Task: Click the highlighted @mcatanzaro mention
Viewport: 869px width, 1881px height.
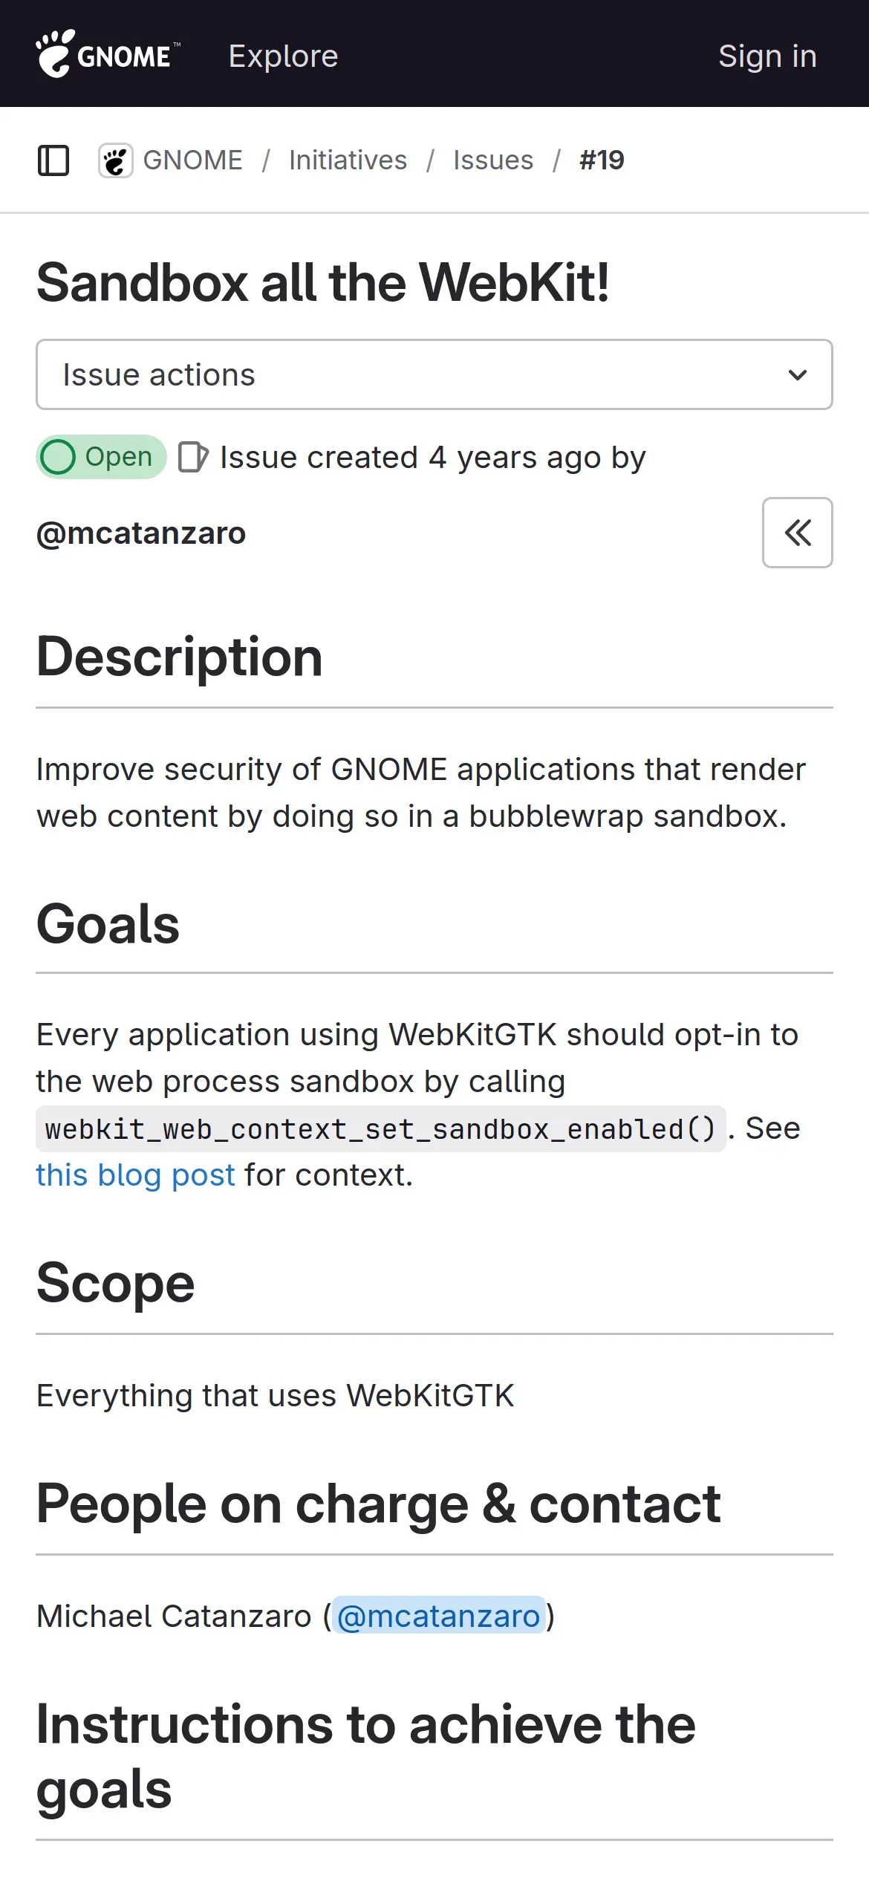Action: pyautogui.click(x=438, y=1616)
